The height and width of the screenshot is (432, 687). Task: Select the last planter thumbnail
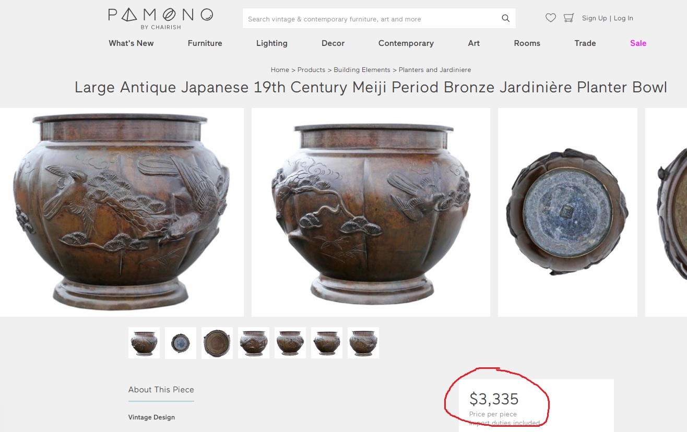click(x=363, y=343)
